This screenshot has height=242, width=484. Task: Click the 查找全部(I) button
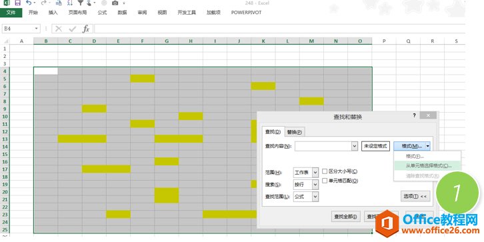click(346, 217)
